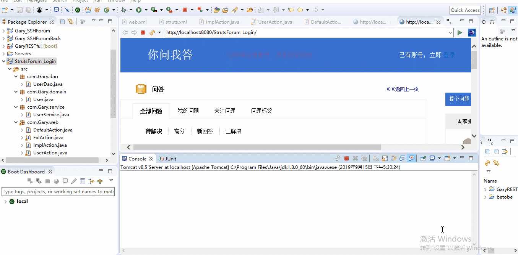Viewport: 518px width, 255px height.
Task: Click the New wizard icon in main toolbar
Action: [x=4, y=10]
